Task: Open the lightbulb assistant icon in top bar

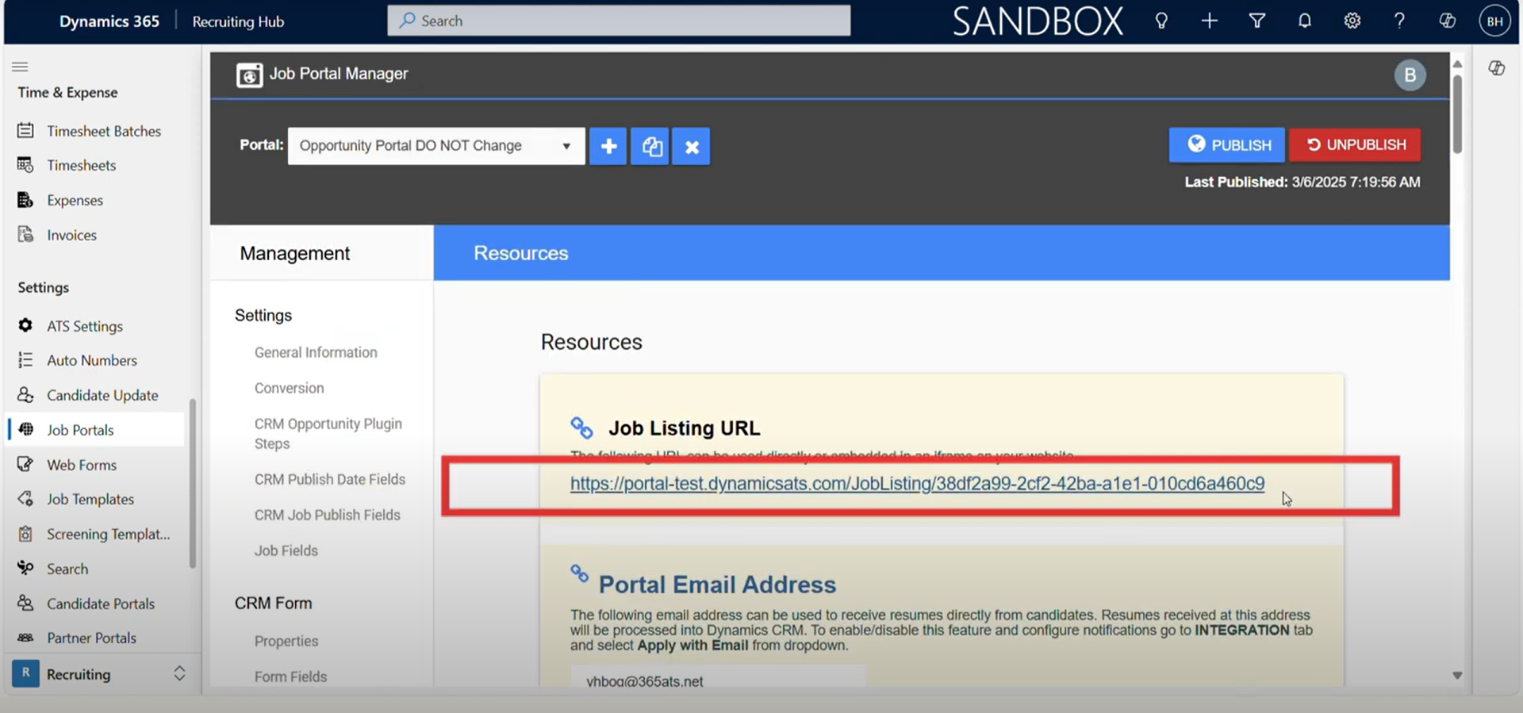Action: tap(1161, 21)
